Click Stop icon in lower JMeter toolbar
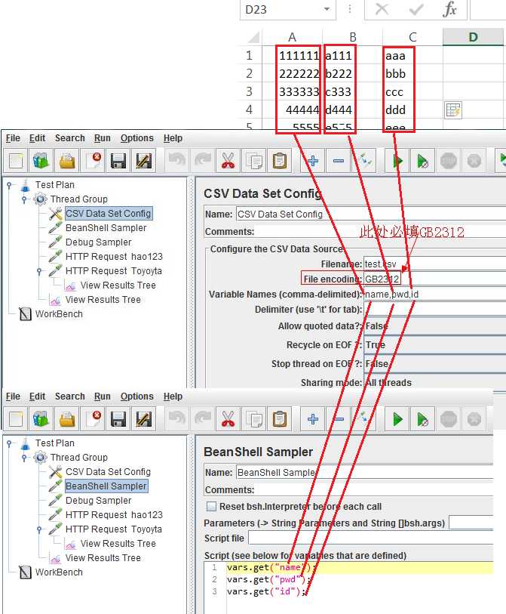 [x=449, y=419]
